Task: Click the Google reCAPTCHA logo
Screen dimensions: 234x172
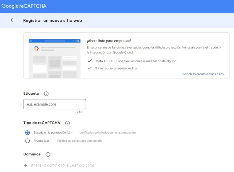Action: 24,6
